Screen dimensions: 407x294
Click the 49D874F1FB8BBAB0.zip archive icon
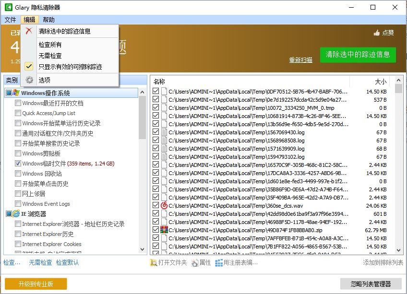[x=164, y=230]
